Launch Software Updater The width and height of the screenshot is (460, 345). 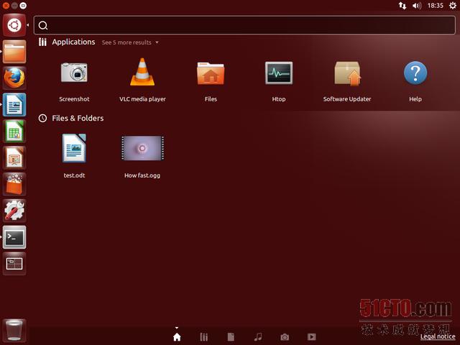point(347,80)
